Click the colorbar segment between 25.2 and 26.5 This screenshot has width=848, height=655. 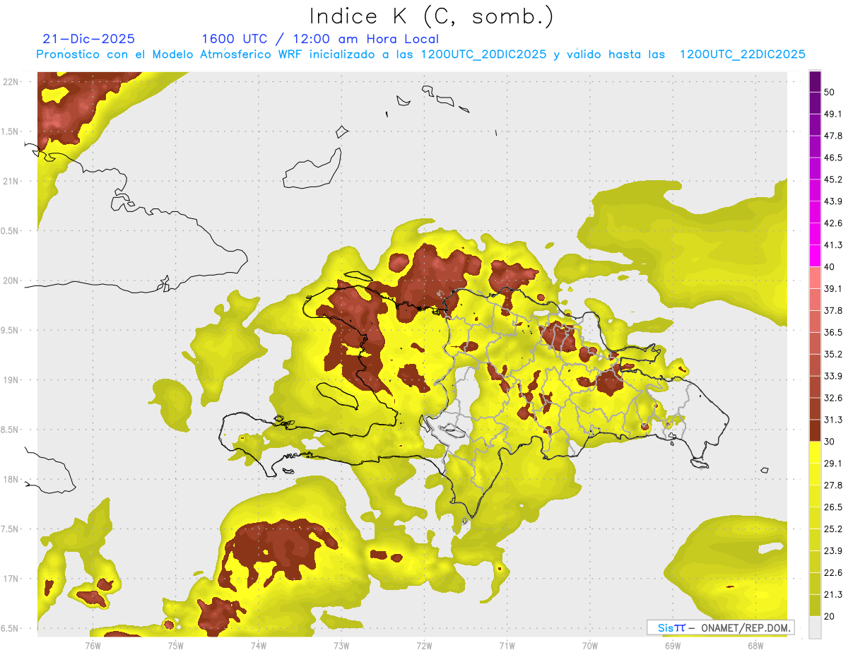coord(815,518)
